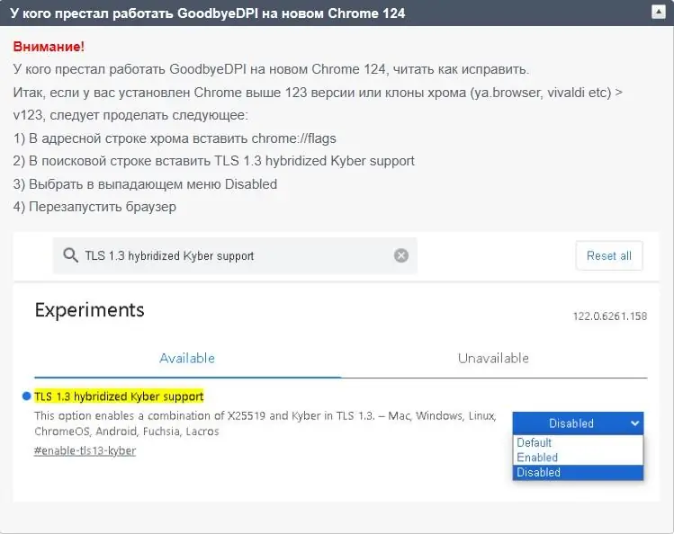
Task: Click the blue dot beside the TLS flag
Action: coord(25,396)
